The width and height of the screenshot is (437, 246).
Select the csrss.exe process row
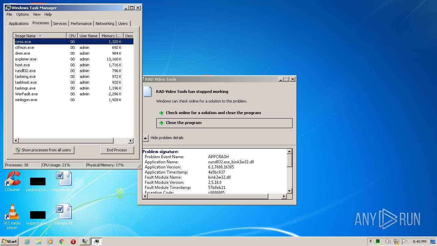pos(73,42)
